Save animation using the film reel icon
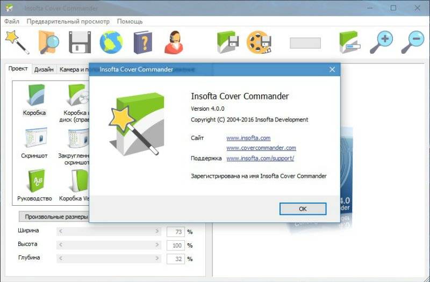The image size is (430, 282). coord(259,42)
